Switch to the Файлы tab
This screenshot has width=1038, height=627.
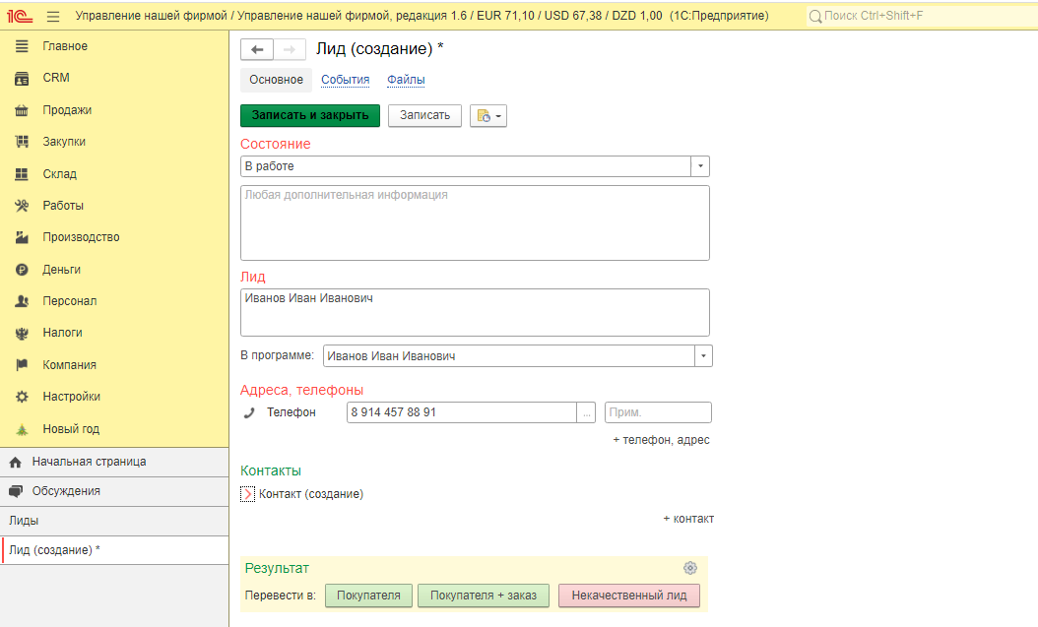click(x=406, y=80)
